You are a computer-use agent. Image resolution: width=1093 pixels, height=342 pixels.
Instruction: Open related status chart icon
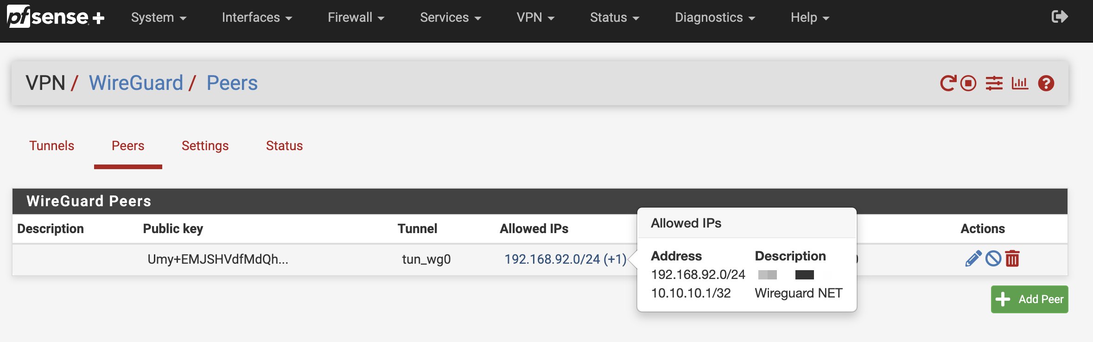pos(1020,83)
